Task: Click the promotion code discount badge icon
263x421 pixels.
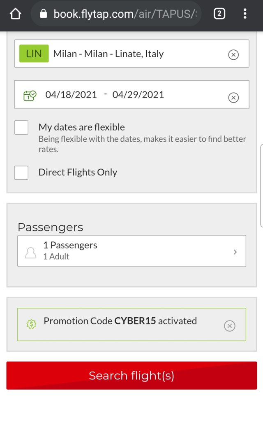Action: (31, 324)
